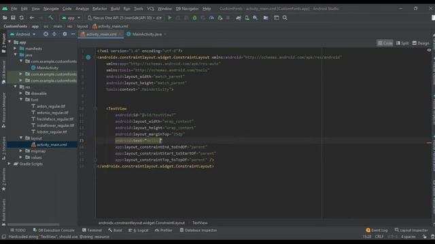
Task: Open the Nexus One device selector dropdown
Action: pyautogui.click(x=125, y=18)
